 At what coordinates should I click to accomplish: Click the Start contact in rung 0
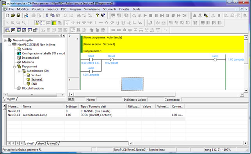pyautogui.click(x=91, y=59)
